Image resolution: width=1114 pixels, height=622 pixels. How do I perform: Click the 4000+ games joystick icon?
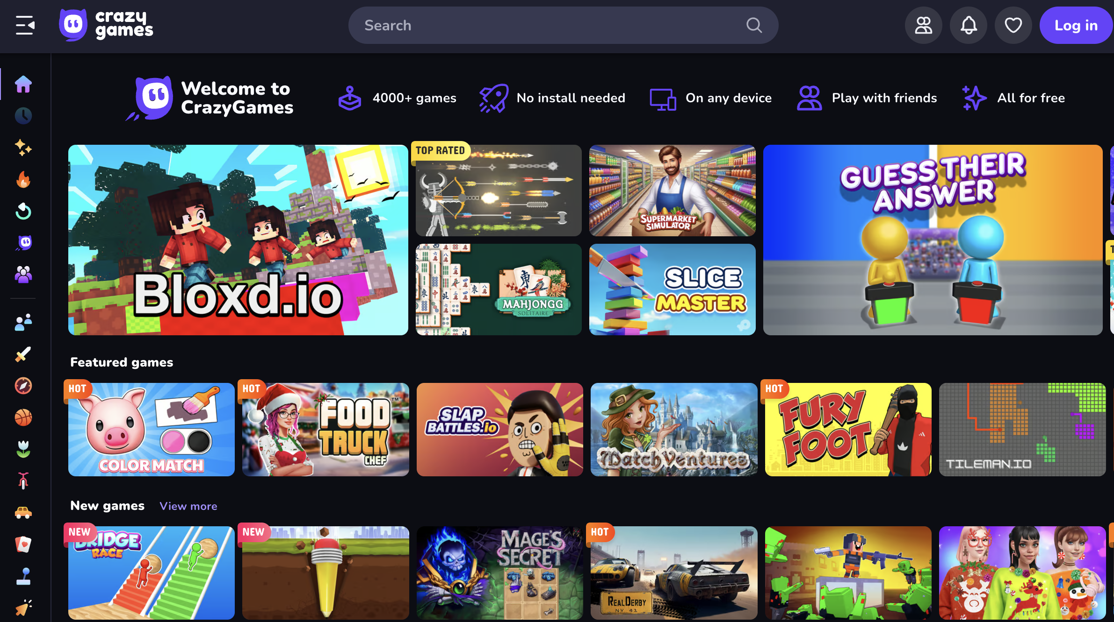[350, 98]
